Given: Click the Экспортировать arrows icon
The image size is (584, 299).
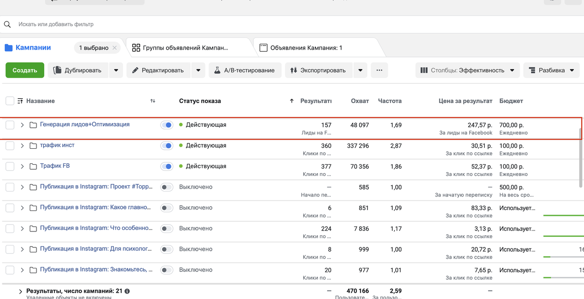Looking at the screenshot, I should point(293,70).
